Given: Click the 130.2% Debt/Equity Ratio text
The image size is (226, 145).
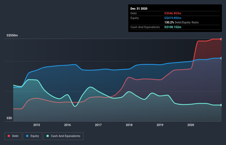Looking at the screenshot, I should click(x=181, y=23).
